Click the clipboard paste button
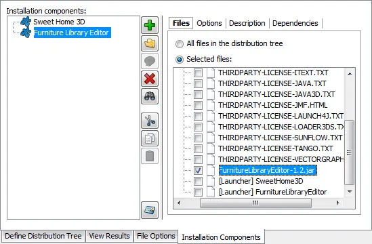 [150, 156]
